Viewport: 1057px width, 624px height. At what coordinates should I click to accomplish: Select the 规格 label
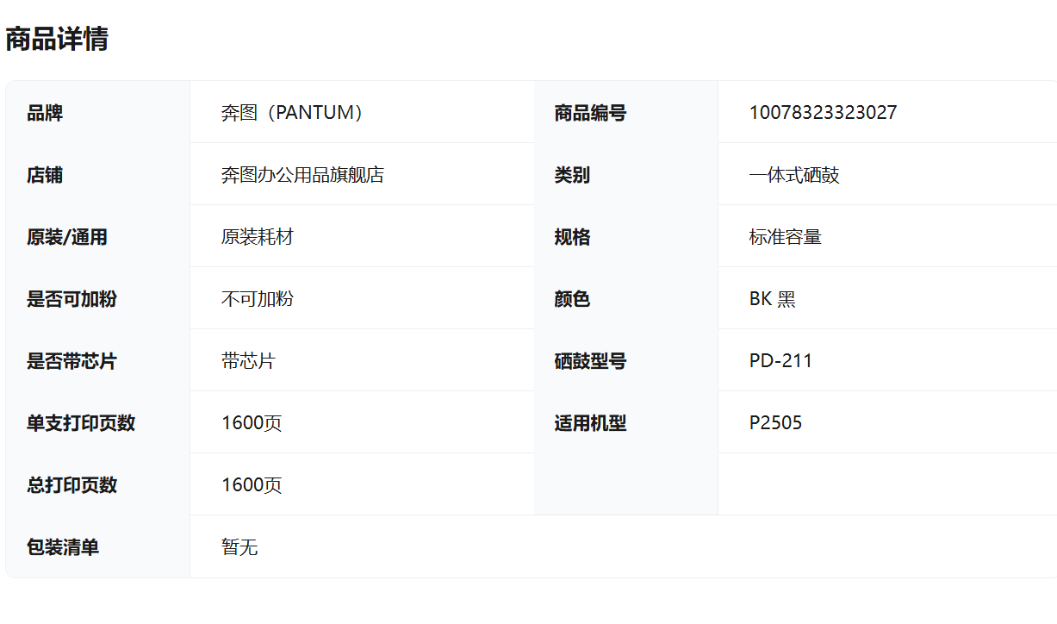(x=572, y=237)
